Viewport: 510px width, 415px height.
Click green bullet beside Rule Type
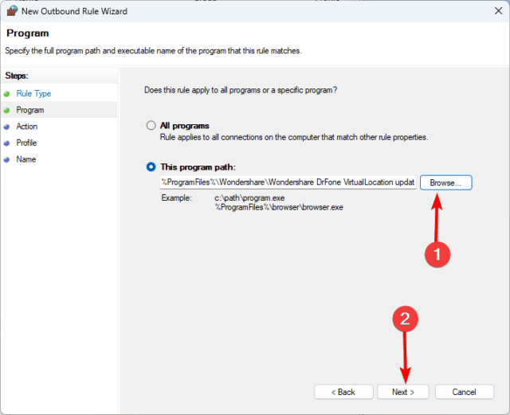click(x=6, y=94)
